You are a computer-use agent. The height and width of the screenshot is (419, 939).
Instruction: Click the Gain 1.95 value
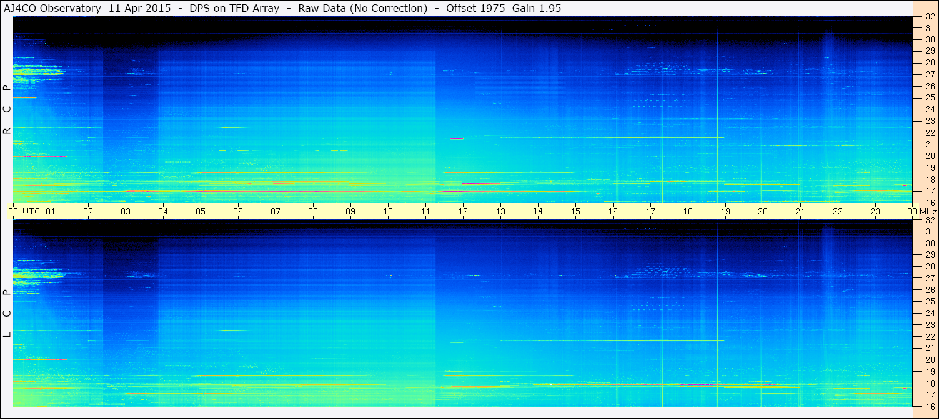coord(536,8)
